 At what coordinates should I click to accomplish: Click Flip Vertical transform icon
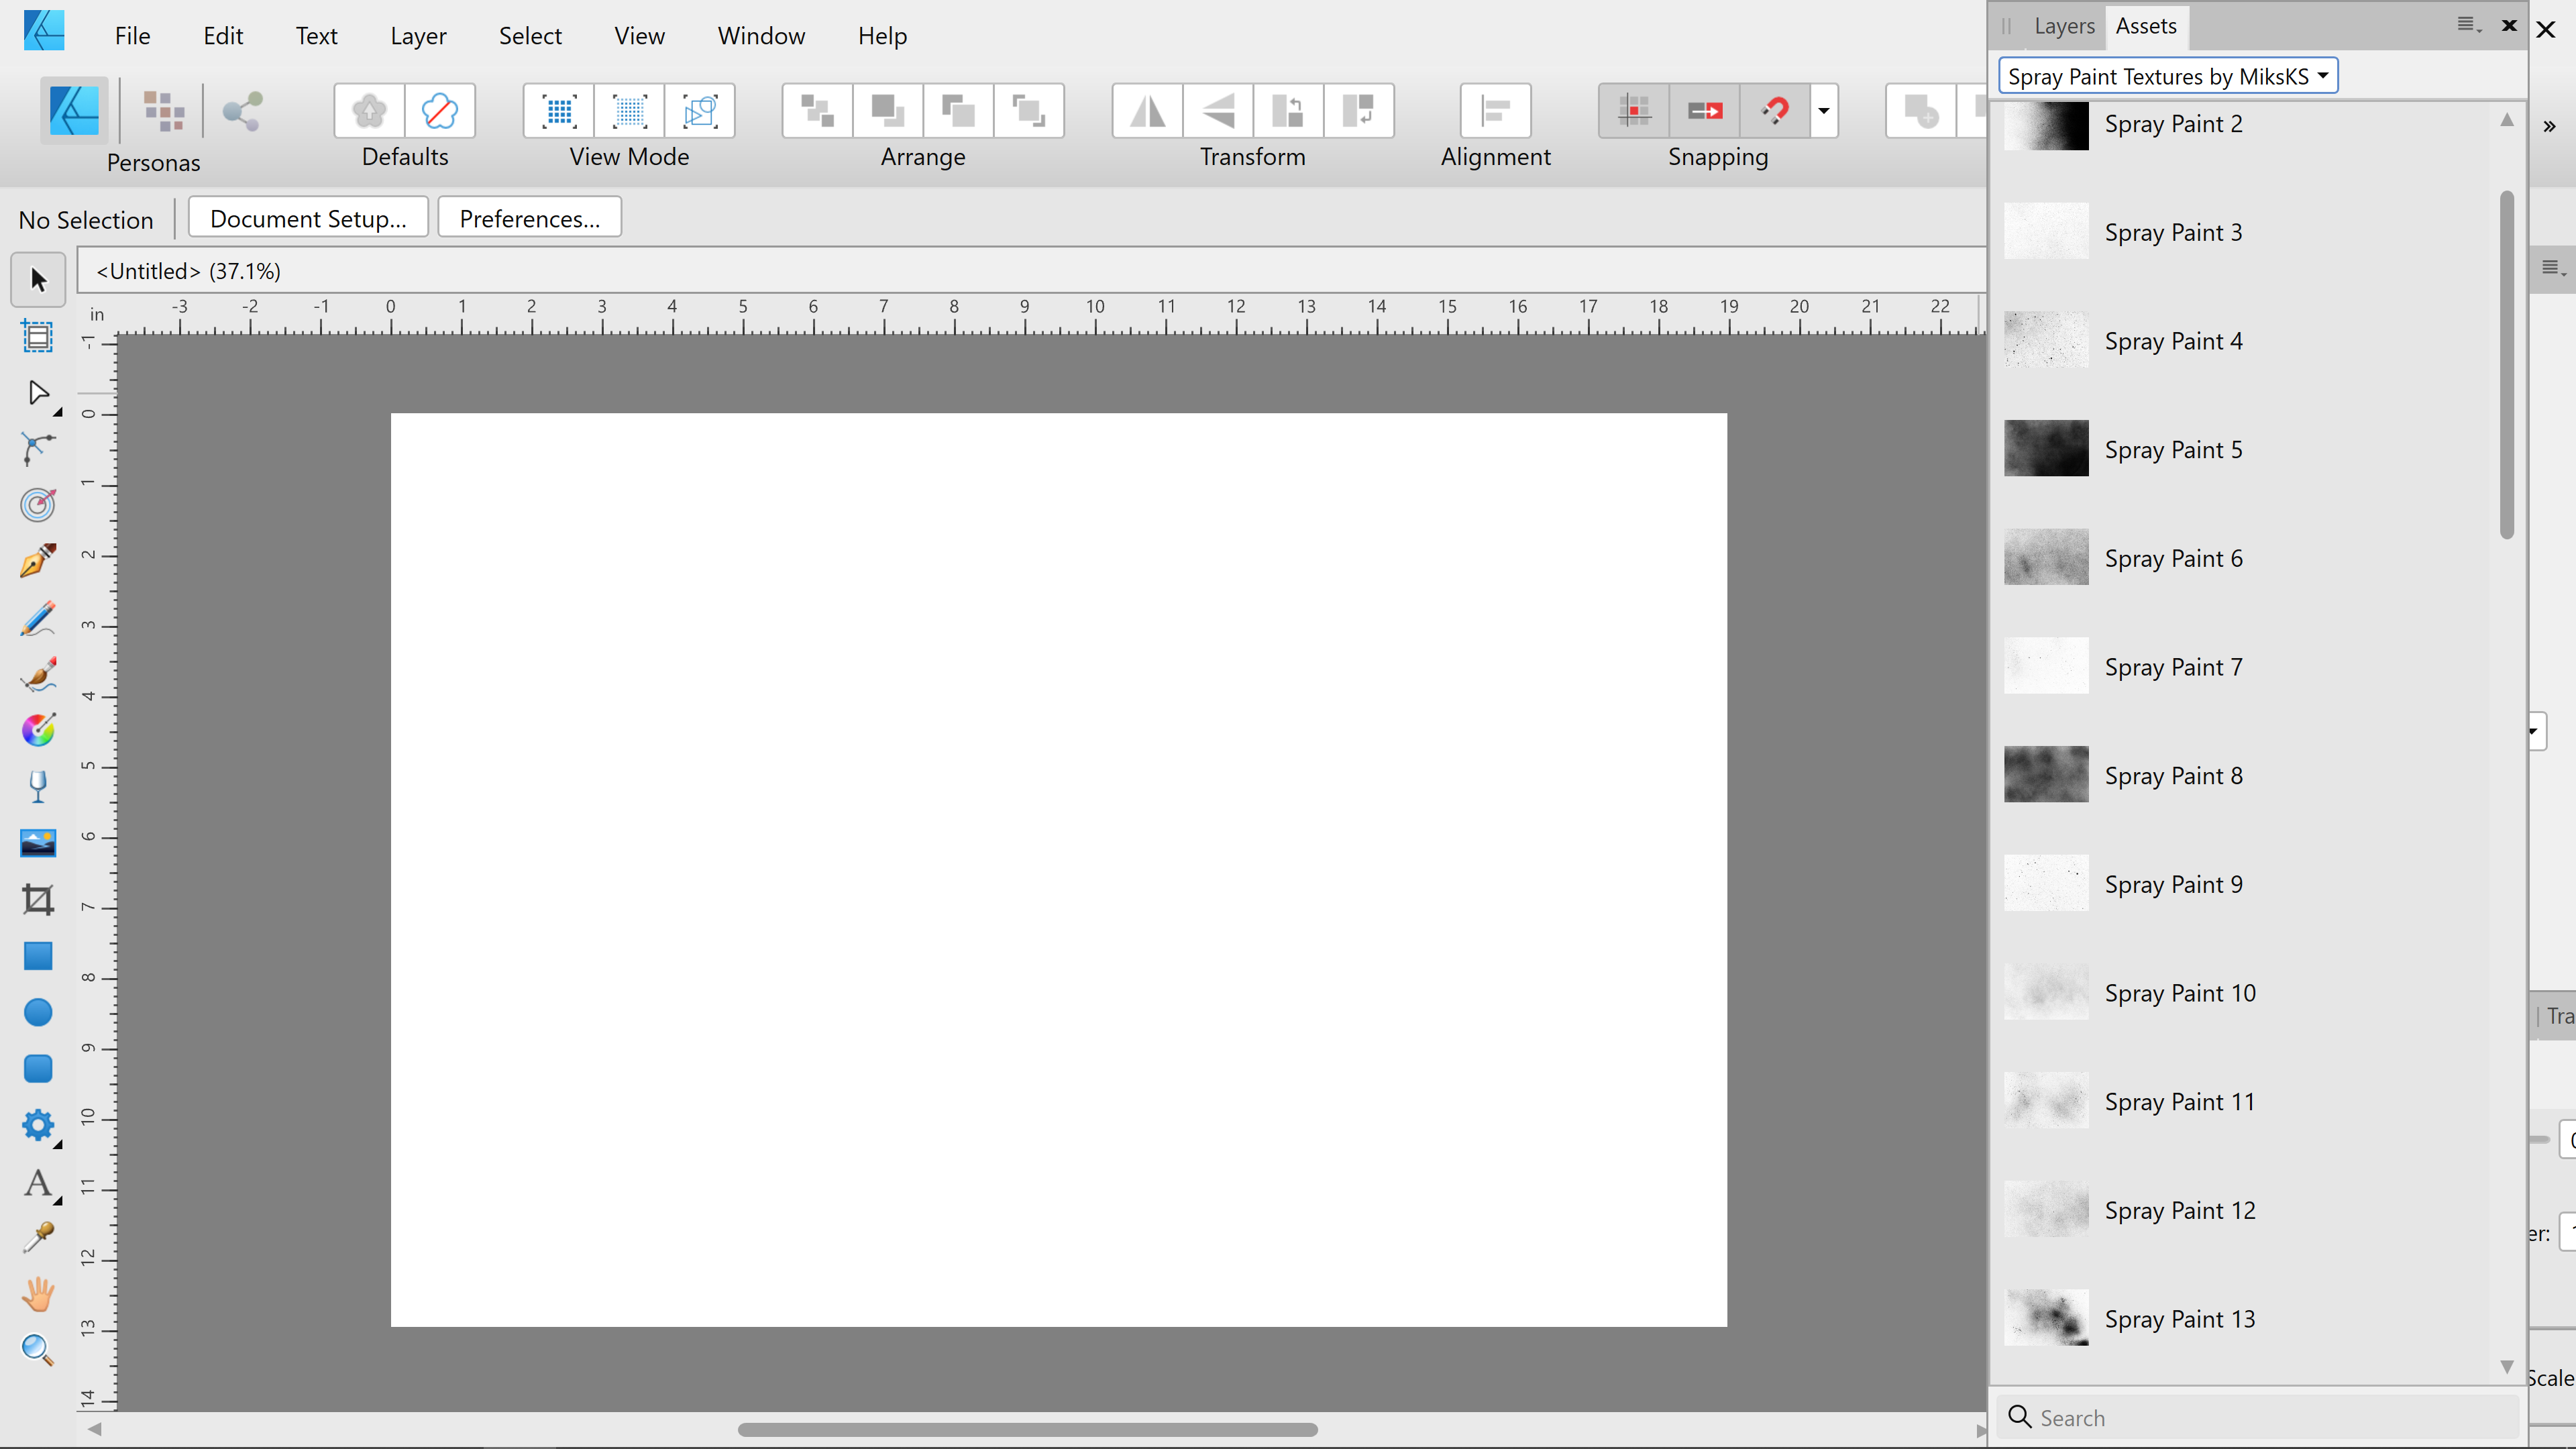pos(1218,110)
